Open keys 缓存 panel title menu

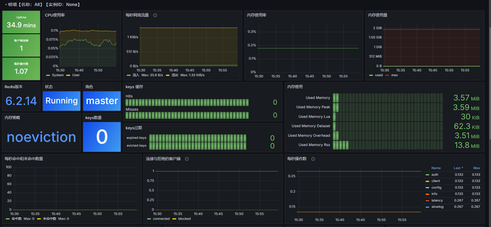pos(134,87)
